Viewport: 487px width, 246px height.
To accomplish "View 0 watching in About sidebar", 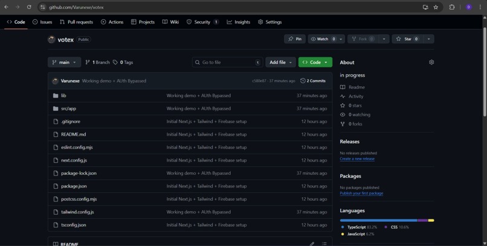I will click(x=355, y=115).
